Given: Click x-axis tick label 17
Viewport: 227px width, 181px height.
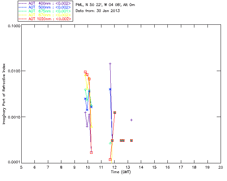Looking at the screenshot, I should [181, 167].
